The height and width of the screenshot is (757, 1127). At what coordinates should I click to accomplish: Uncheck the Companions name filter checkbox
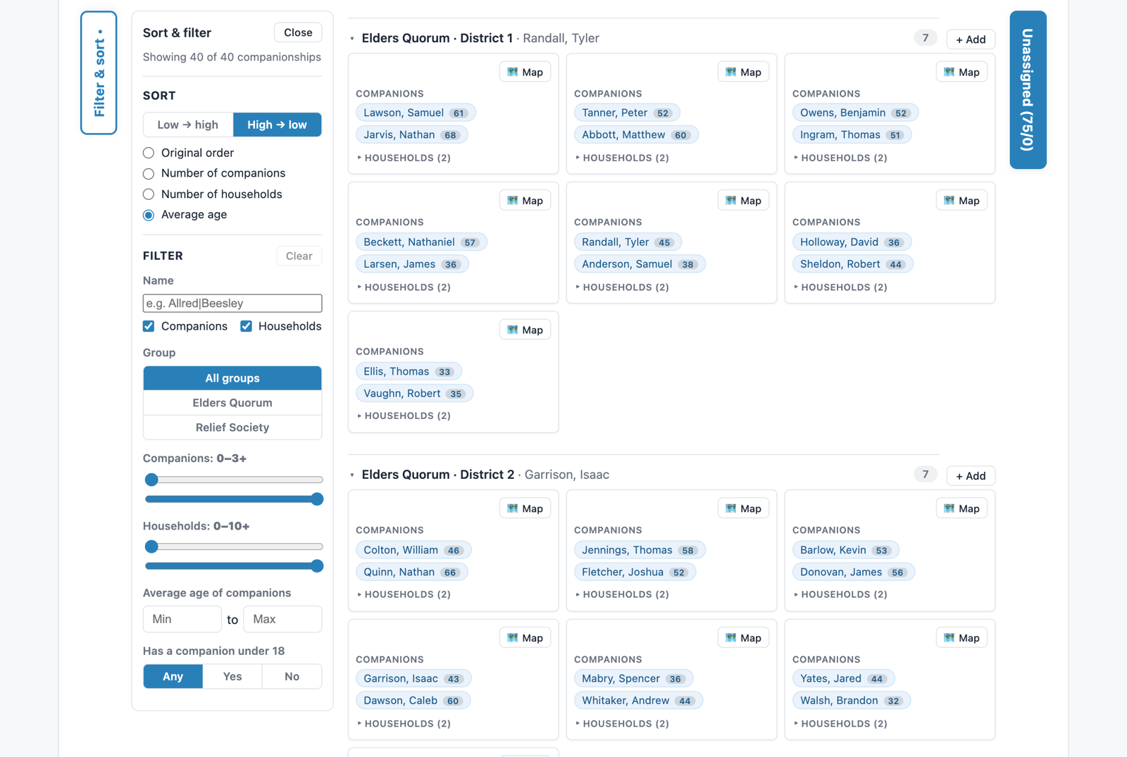149,326
